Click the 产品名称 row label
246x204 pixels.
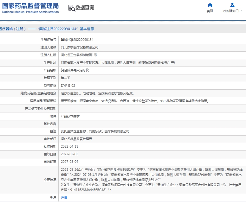[x=50, y=70]
